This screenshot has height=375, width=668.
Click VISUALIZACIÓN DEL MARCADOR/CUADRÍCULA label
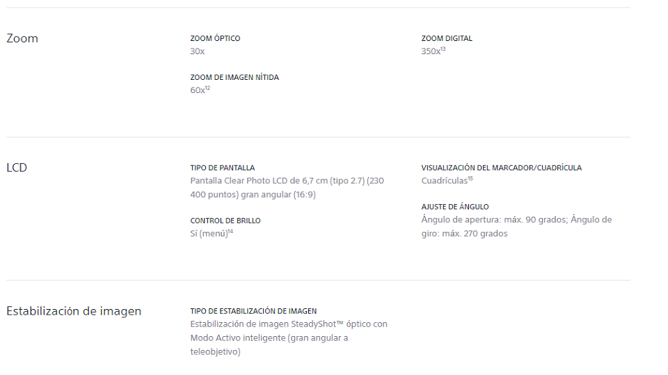502,168
